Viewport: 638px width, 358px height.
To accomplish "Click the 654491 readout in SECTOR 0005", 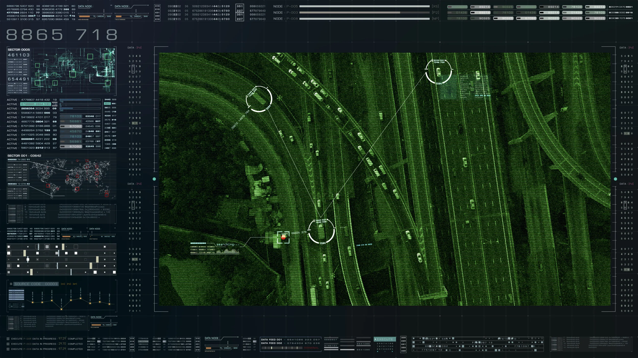I will click(x=19, y=79).
